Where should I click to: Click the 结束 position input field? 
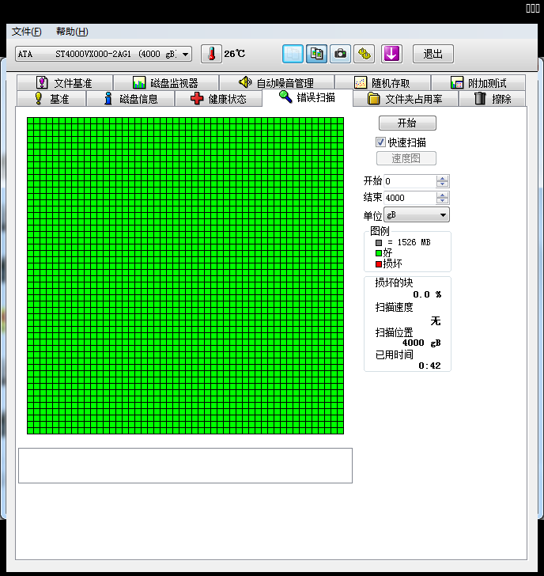pos(410,198)
